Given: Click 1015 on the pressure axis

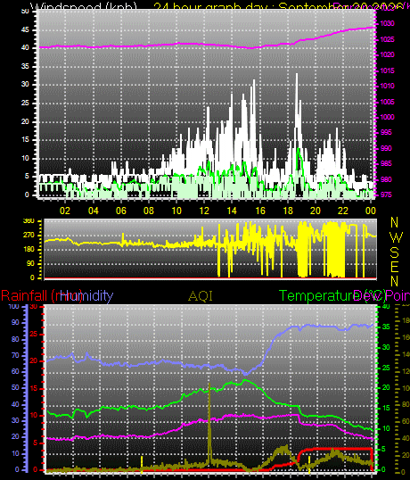Looking at the screenshot, I should [387, 70].
